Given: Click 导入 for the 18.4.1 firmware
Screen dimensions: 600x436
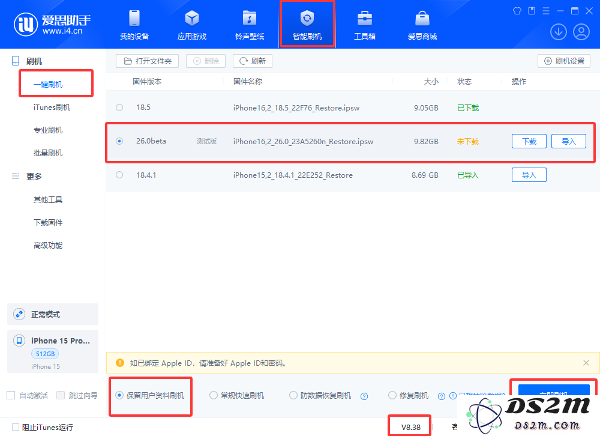Looking at the screenshot, I should click(529, 175).
